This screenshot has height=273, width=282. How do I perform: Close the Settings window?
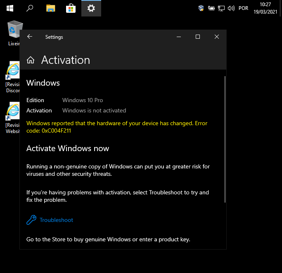coord(217,37)
